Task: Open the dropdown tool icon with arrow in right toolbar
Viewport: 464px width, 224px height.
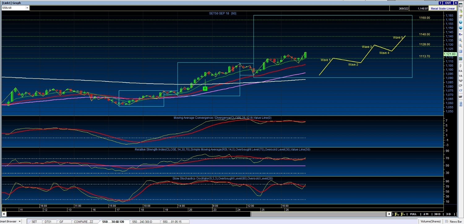Action: (460, 34)
